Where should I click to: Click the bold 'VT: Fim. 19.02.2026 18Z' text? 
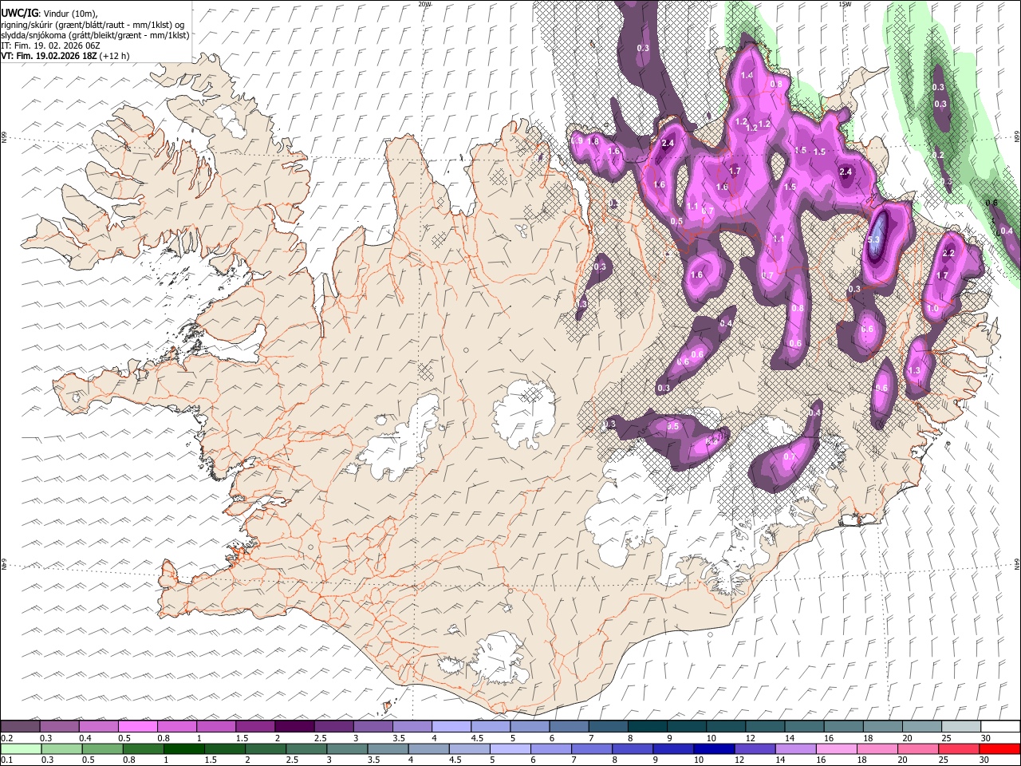[49, 56]
